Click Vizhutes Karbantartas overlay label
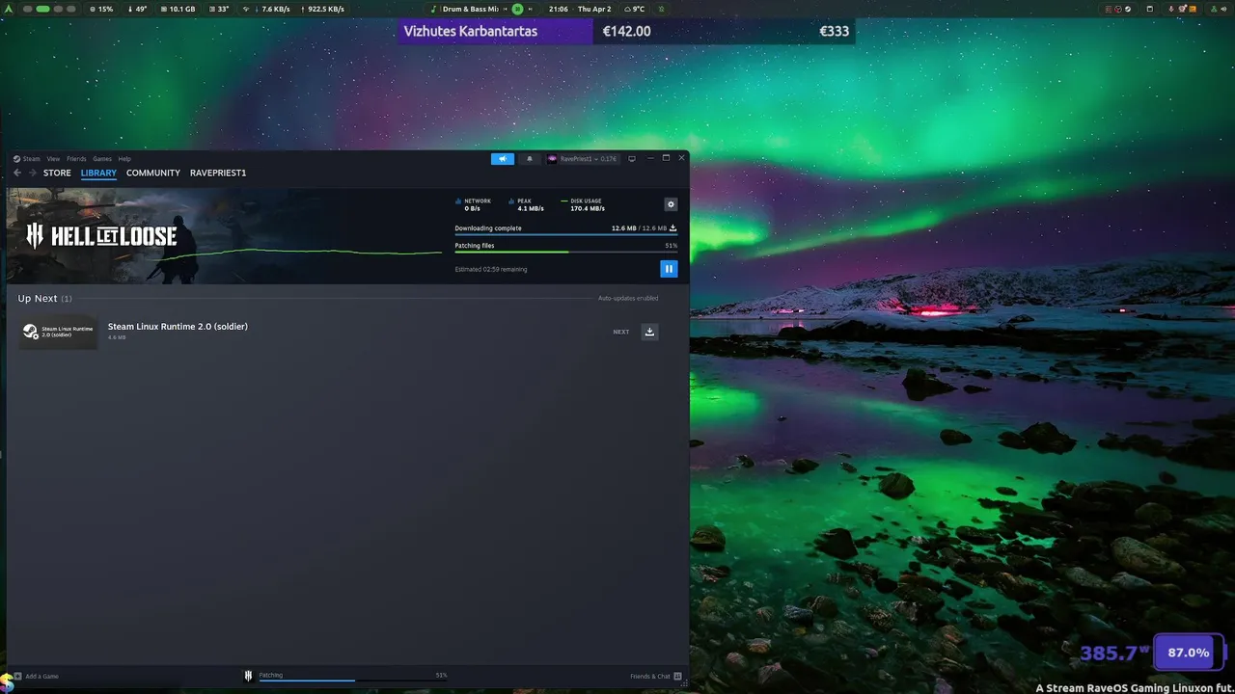Image resolution: width=1235 pixels, height=694 pixels. coord(471,31)
